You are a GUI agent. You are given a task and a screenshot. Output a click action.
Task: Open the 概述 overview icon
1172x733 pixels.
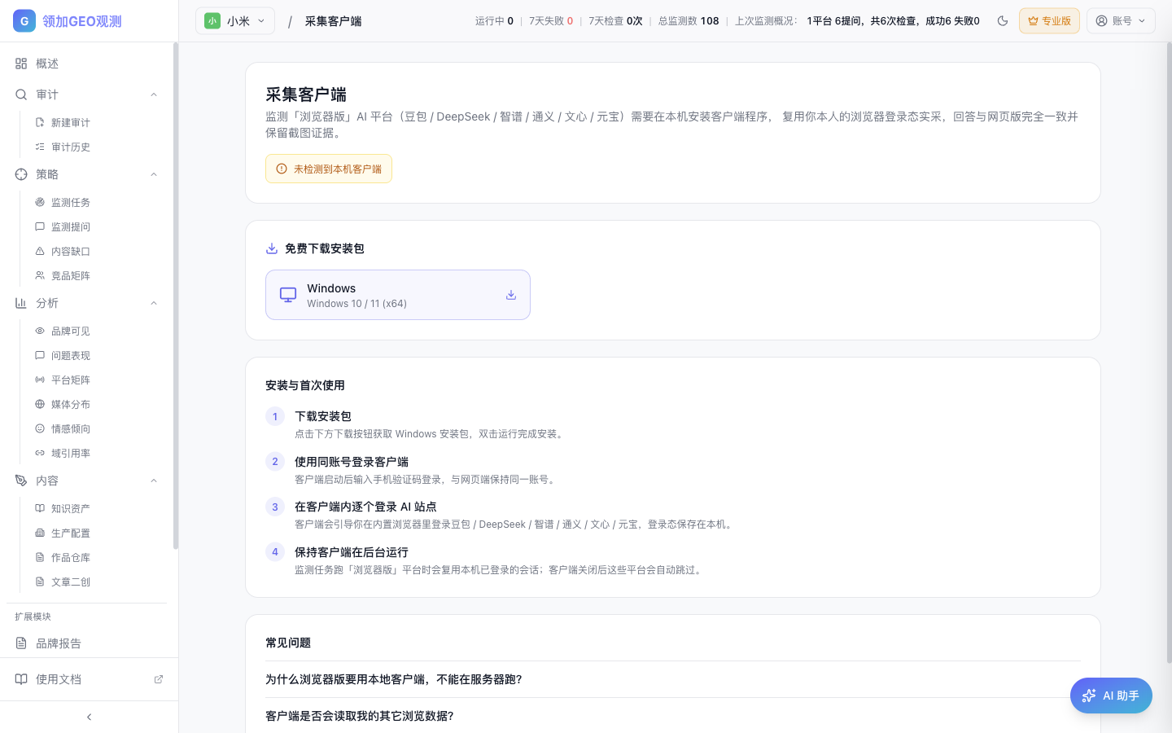(21, 64)
